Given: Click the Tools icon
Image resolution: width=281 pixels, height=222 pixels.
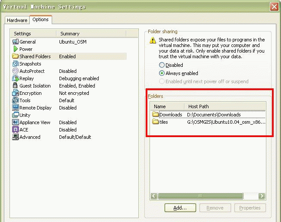Looking at the screenshot, I should click(16, 100).
